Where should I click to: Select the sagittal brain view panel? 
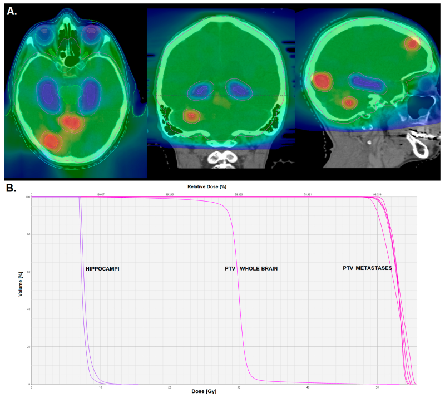(x=367, y=89)
